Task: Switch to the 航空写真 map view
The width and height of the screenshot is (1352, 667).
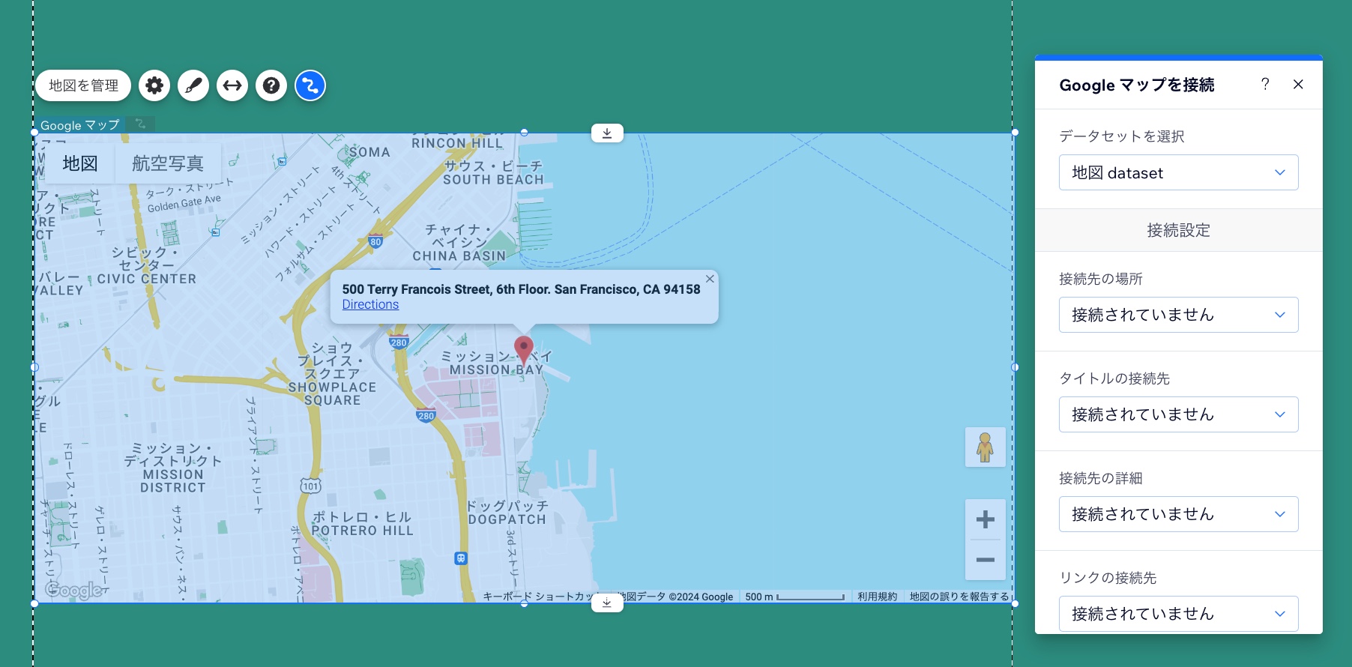Action: tap(168, 163)
